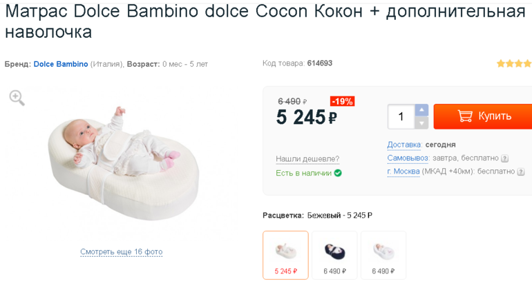This screenshot has height=292, width=532.
Task: Open the Самовывоз pickup link
Action: 408,158
